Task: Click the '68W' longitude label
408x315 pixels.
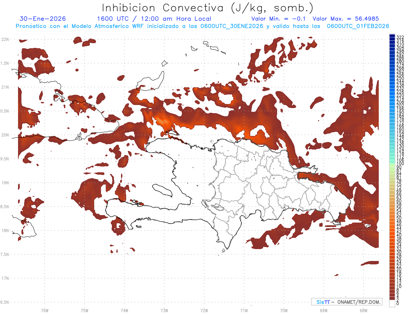Action: [363, 310]
